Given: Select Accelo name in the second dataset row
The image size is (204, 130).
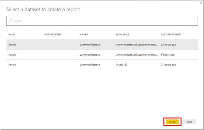Looking at the screenshot, I should 12,55.
